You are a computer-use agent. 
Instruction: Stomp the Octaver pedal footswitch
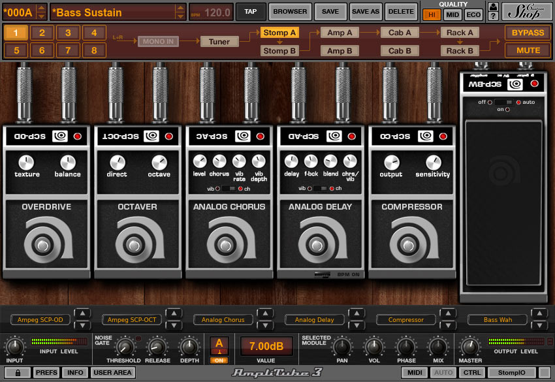134,245
